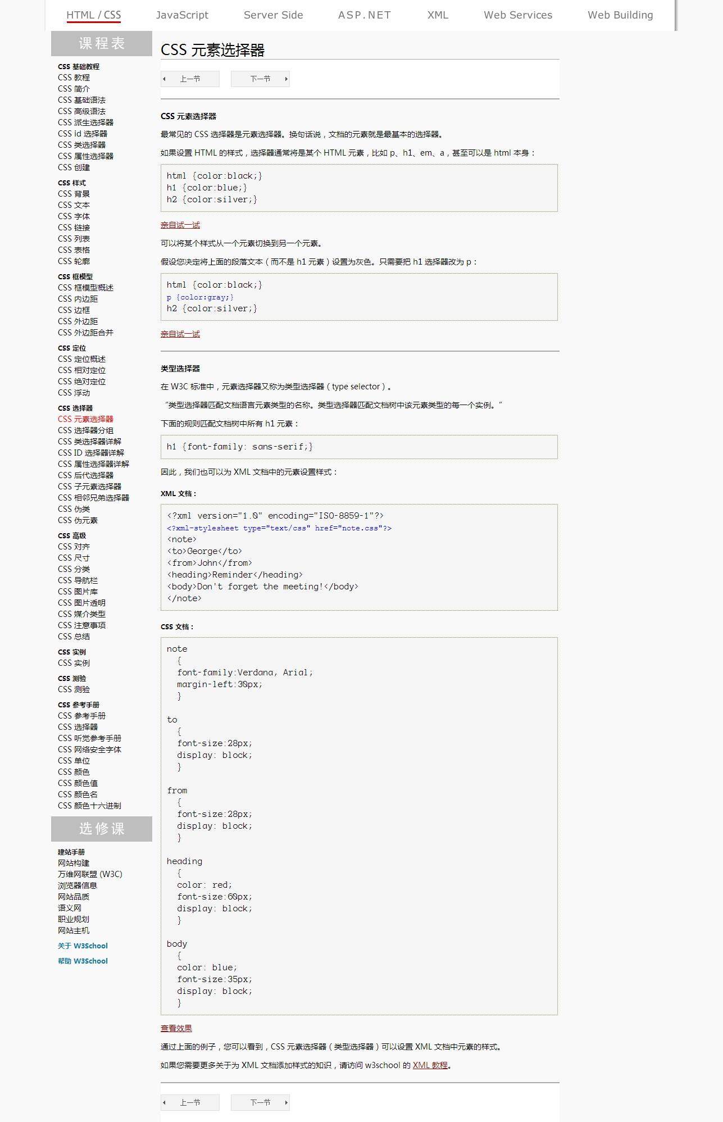The height and width of the screenshot is (1122, 723).
Task: Go to the CSS 简介 lesson
Action: point(74,89)
